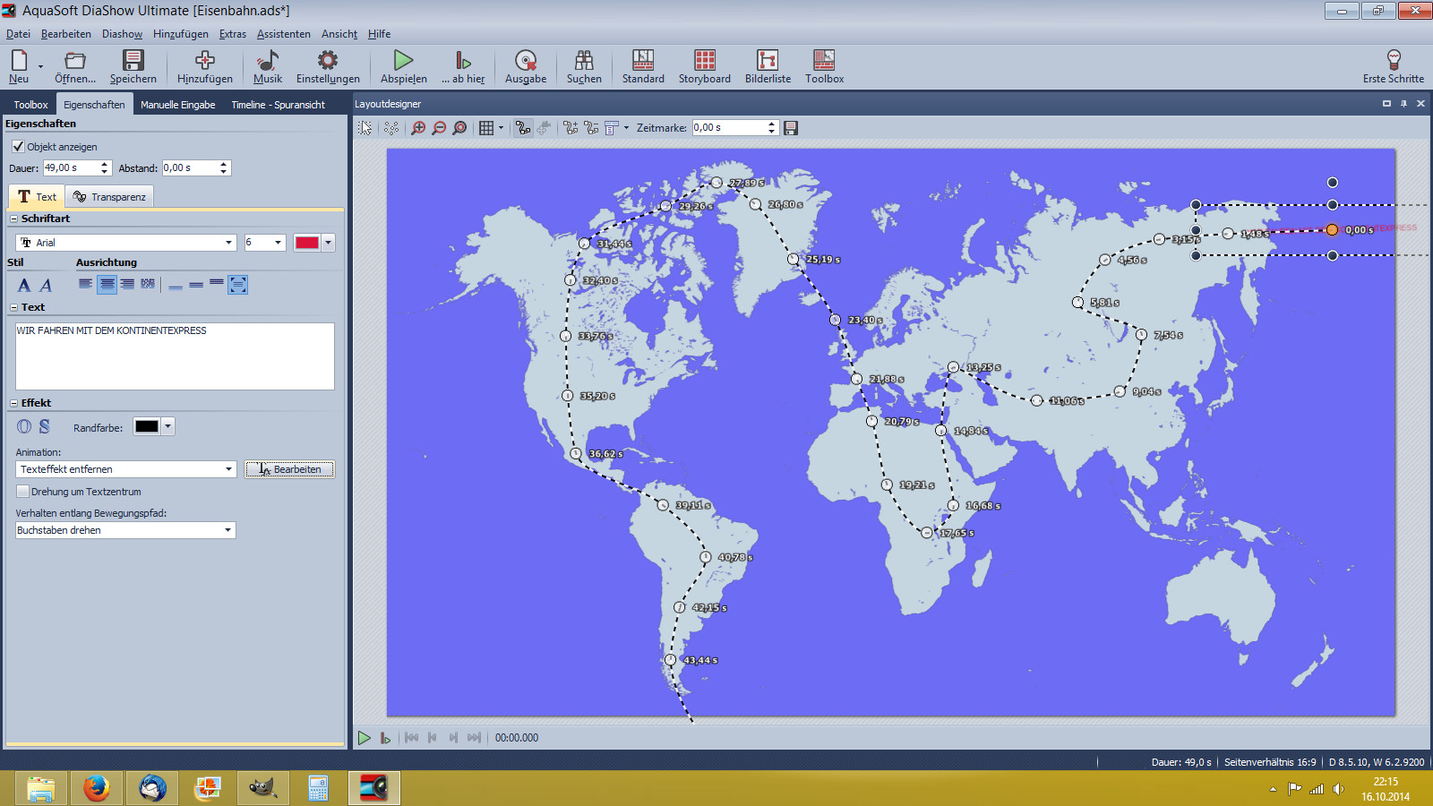Image resolution: width=1433 pixels, height=806 pixels.
Task: Open the Musik tool
Action: click(267, 66)
